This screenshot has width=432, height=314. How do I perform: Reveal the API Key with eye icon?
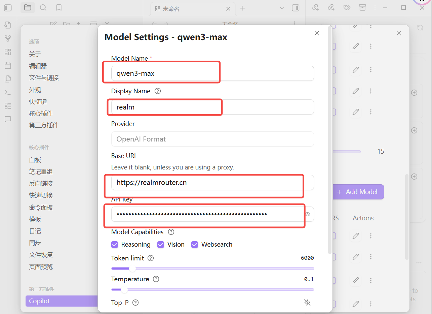point(308,214)
